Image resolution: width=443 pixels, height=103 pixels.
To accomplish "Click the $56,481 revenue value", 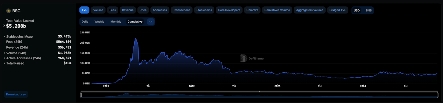I will [65, 47].
